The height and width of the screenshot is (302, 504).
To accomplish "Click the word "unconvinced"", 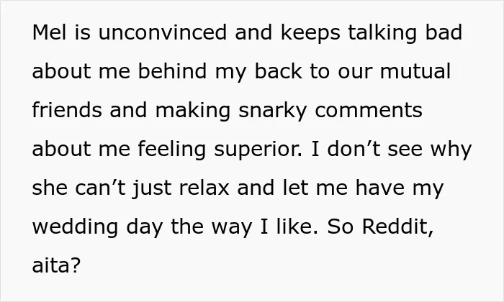I will click(x=162, y=32).
